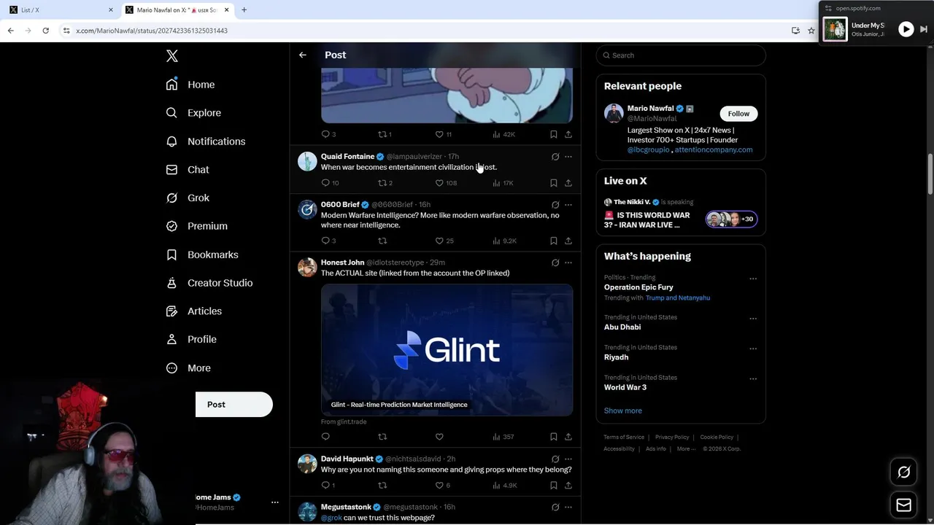The height and width of the screenshot is (525, 934).
Task: Join the IS THIS WORLD WAR 3 live space
Action: tap(681, 215)
